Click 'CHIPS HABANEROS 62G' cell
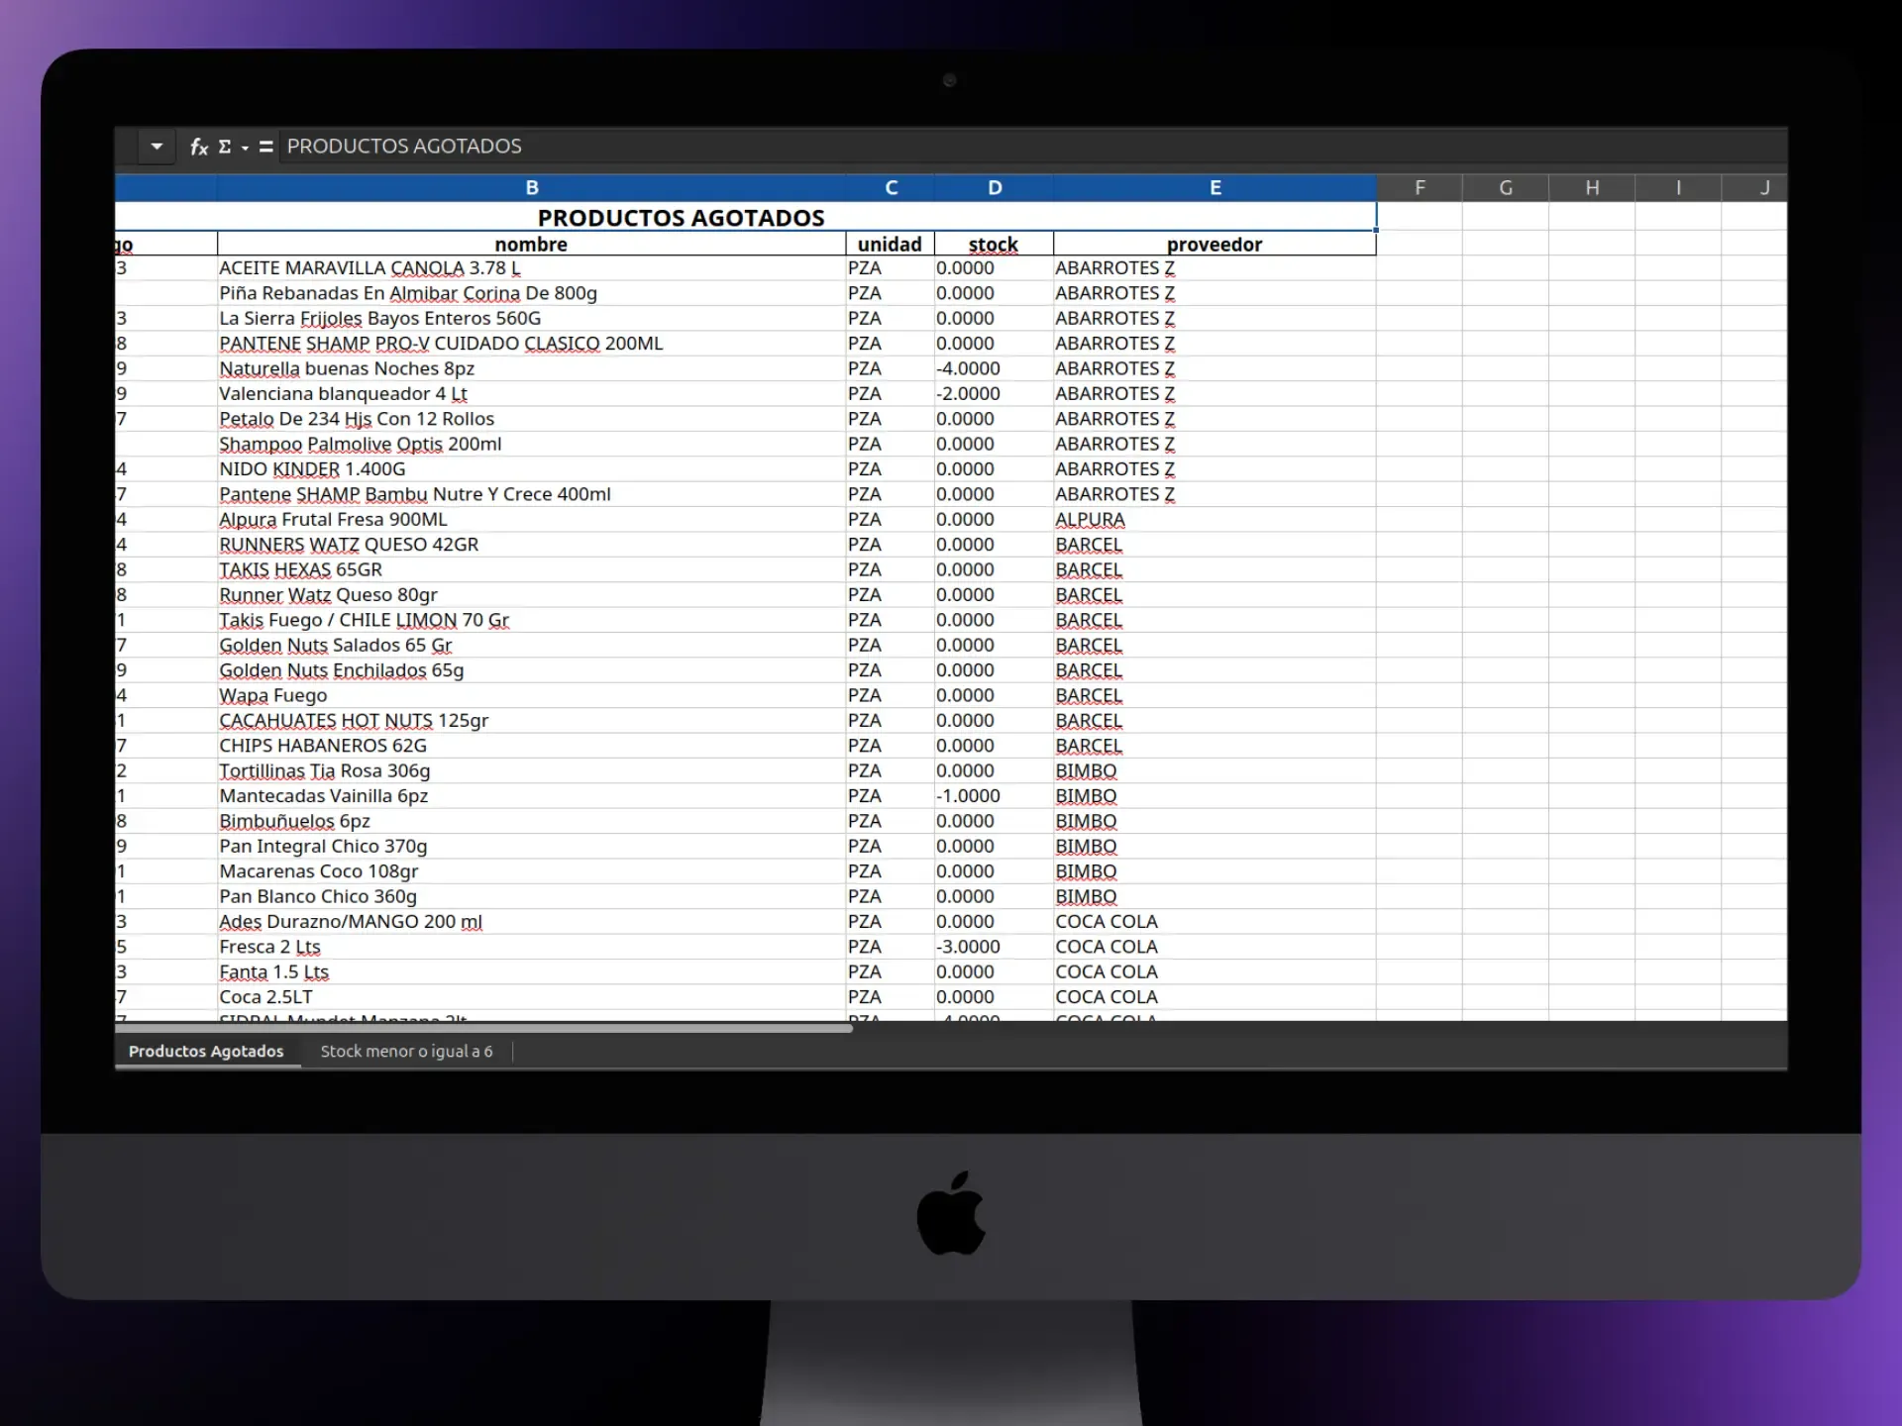Image resolution: width=1902 pixels, height=1426 pixels. tap(531, 746)
